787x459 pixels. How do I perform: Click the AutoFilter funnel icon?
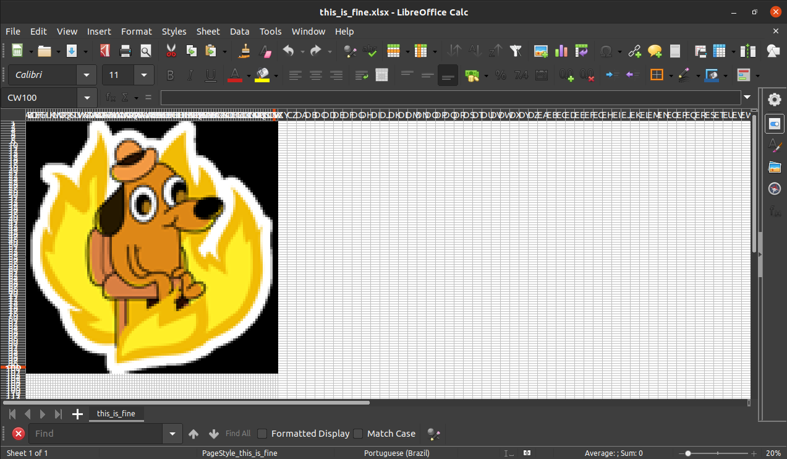(515, 51)
